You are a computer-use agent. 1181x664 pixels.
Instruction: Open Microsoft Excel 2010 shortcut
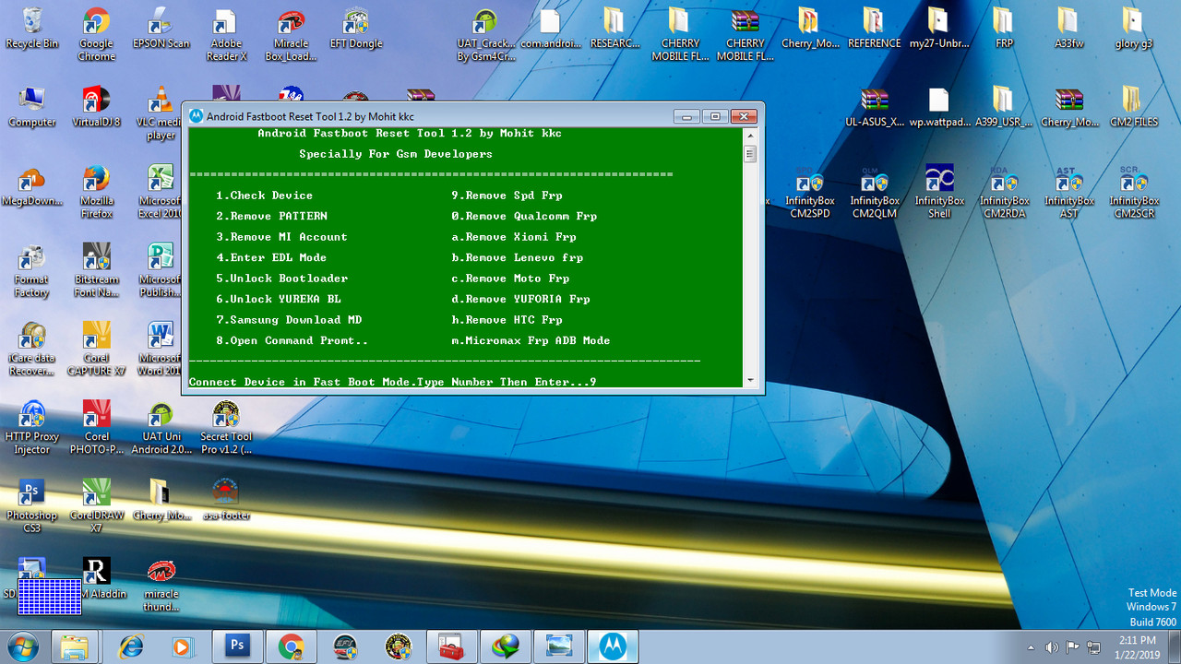point(161,191)
